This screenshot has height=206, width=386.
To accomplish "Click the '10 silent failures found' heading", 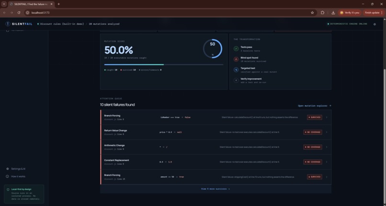I will click(x=117, y=105).
